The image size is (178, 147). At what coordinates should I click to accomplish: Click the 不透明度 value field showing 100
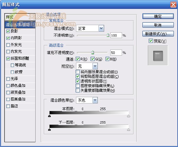(116, 35)
